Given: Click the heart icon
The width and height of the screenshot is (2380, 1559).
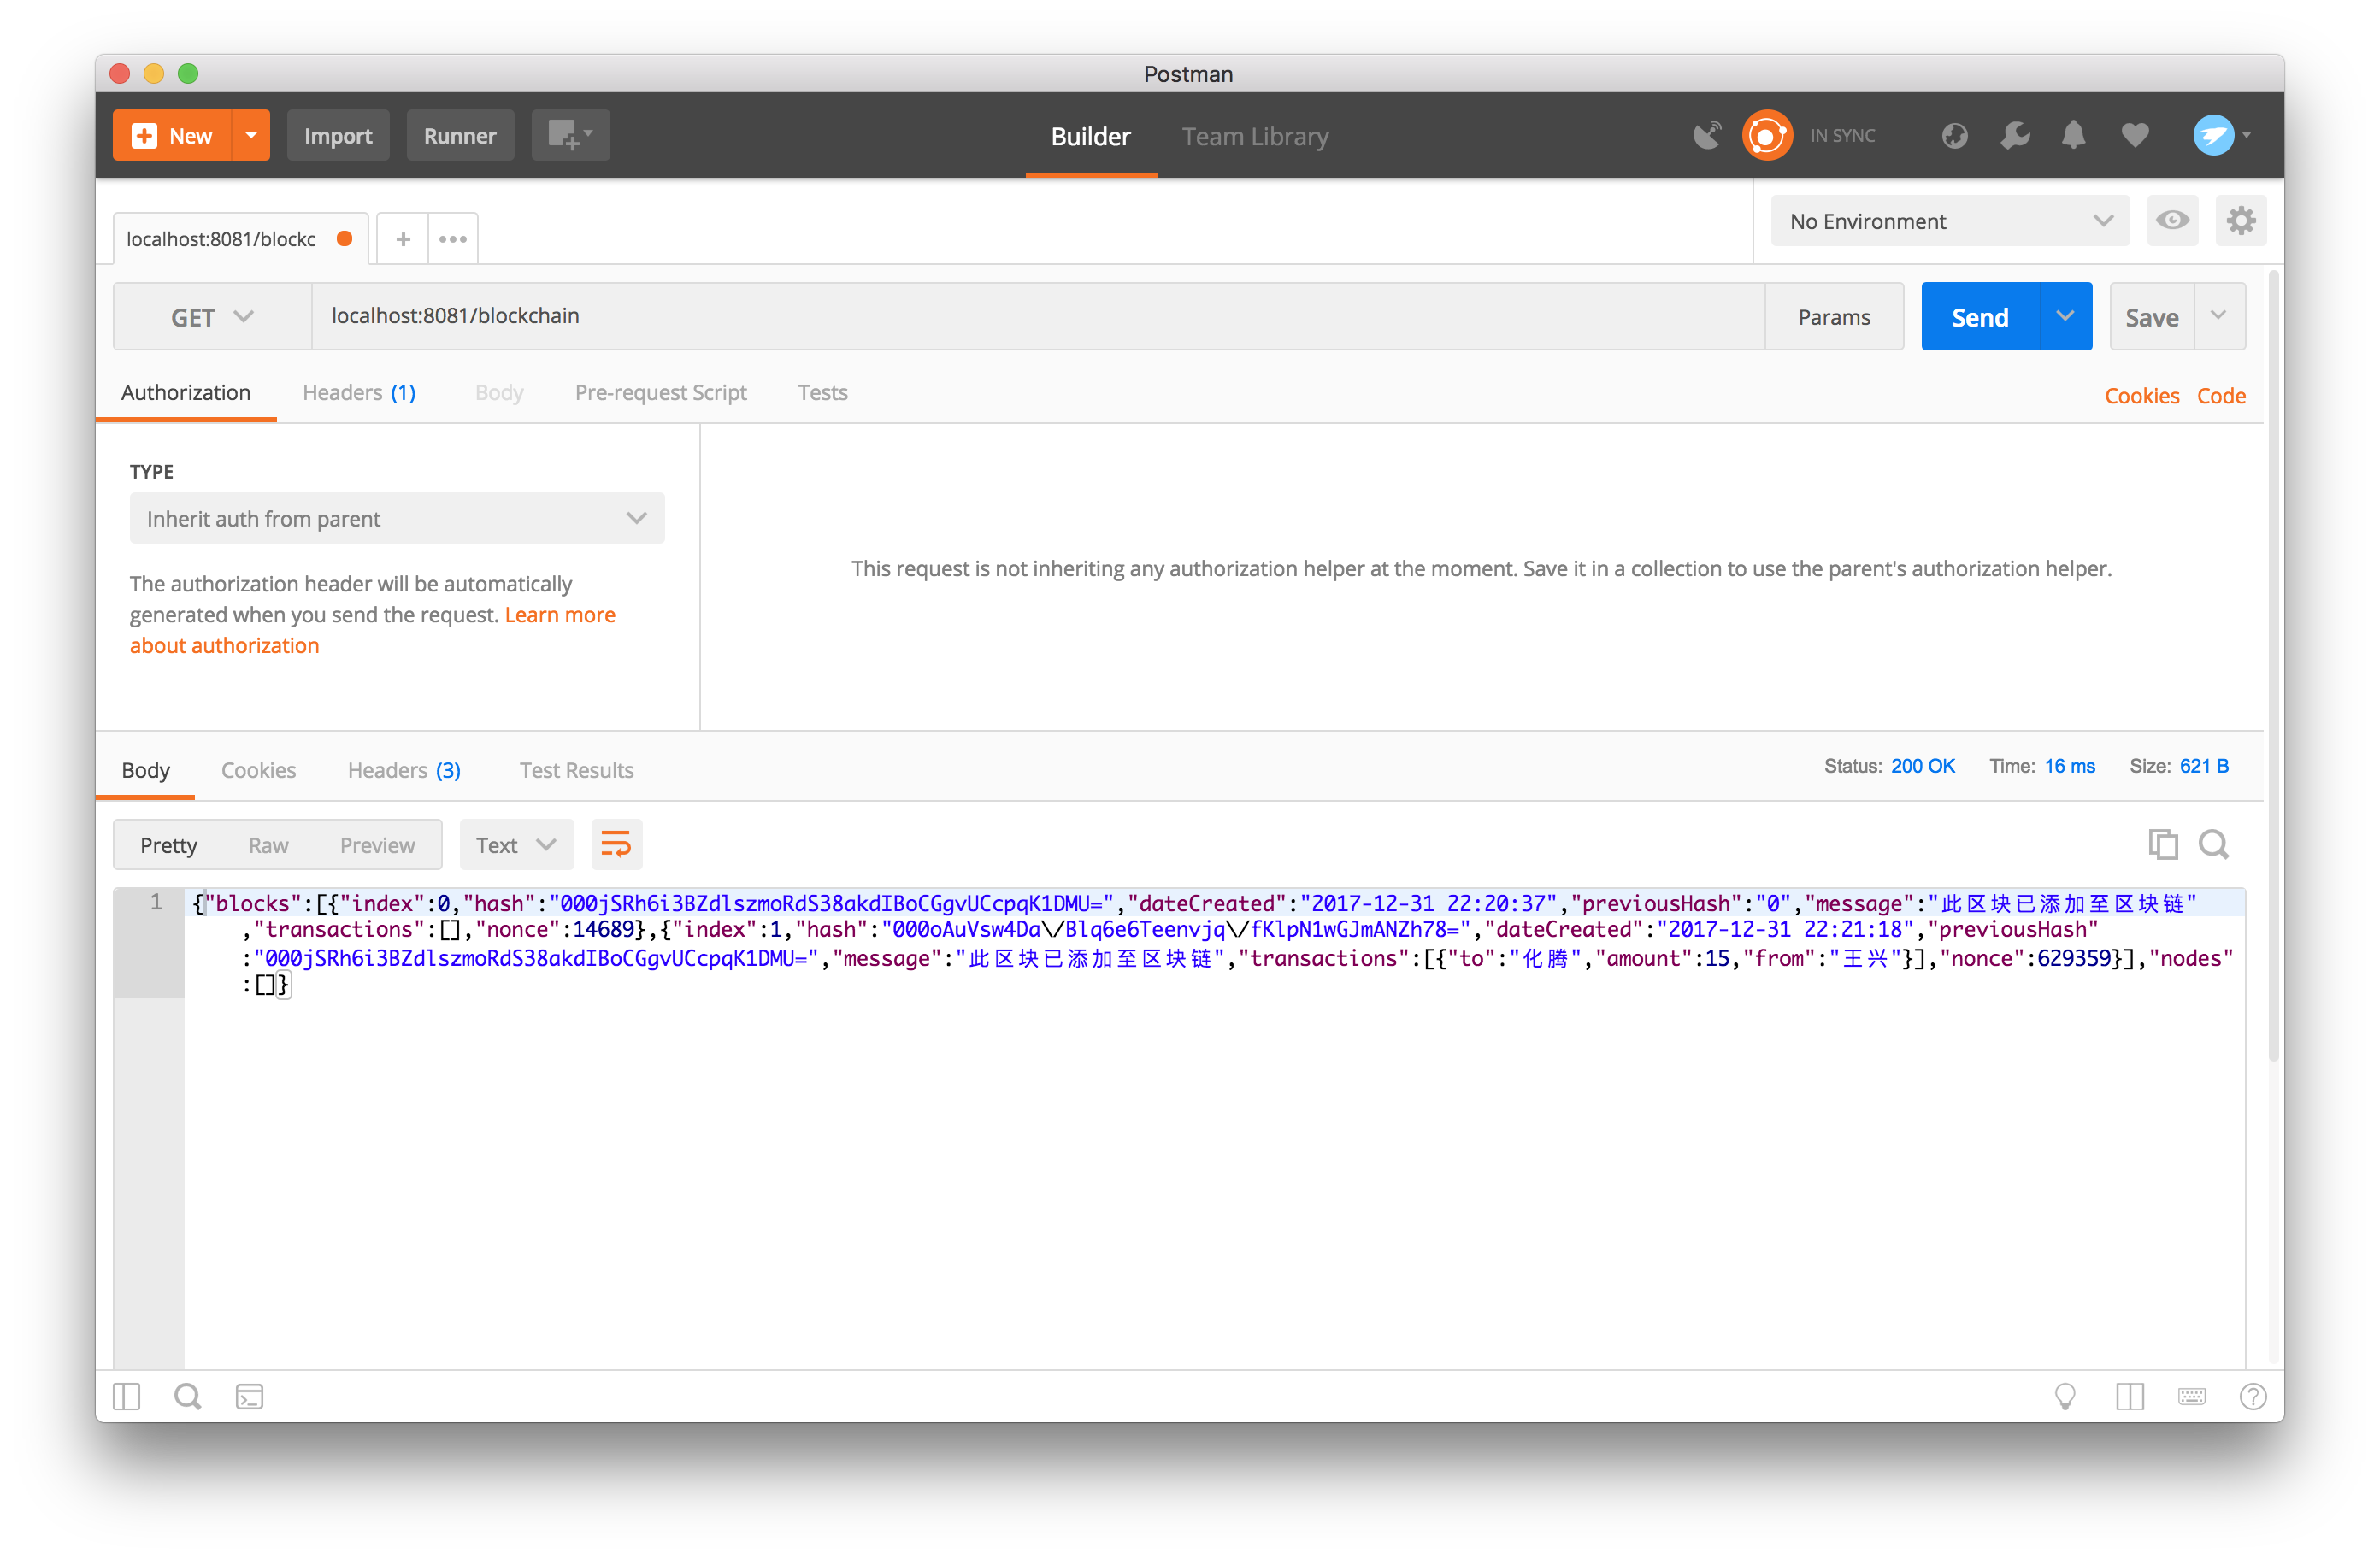Looking at the screenshot, I should (x=2134, y=135).
